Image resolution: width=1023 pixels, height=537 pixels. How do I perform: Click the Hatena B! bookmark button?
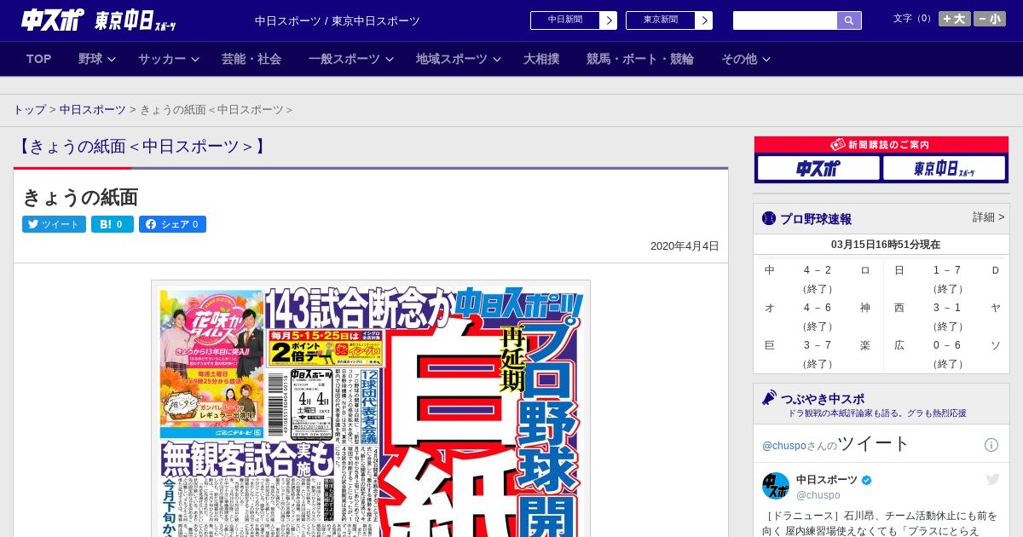point(113,224)
